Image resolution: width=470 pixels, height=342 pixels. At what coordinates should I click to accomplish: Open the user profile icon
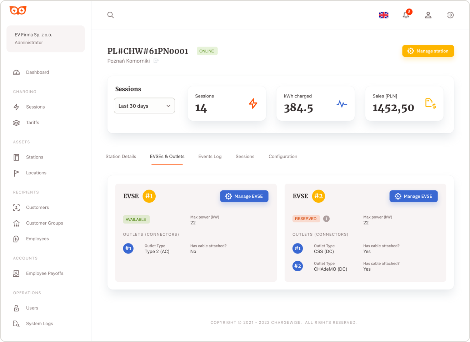428,15
